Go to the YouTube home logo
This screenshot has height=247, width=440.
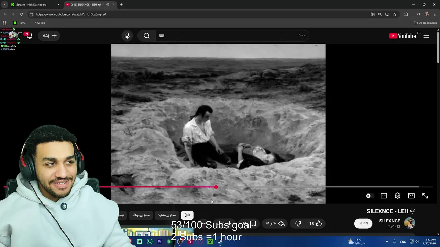[403, 36]
